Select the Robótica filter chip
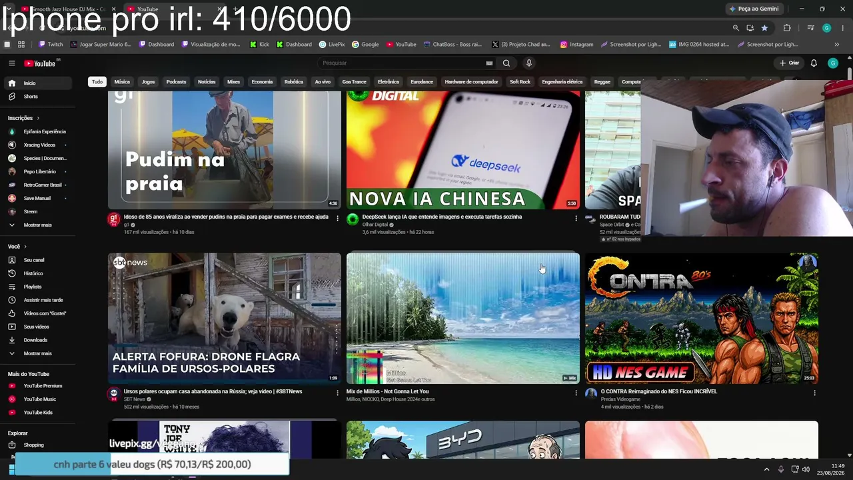The height and width of the screenshot is (480, 853). 294,82
